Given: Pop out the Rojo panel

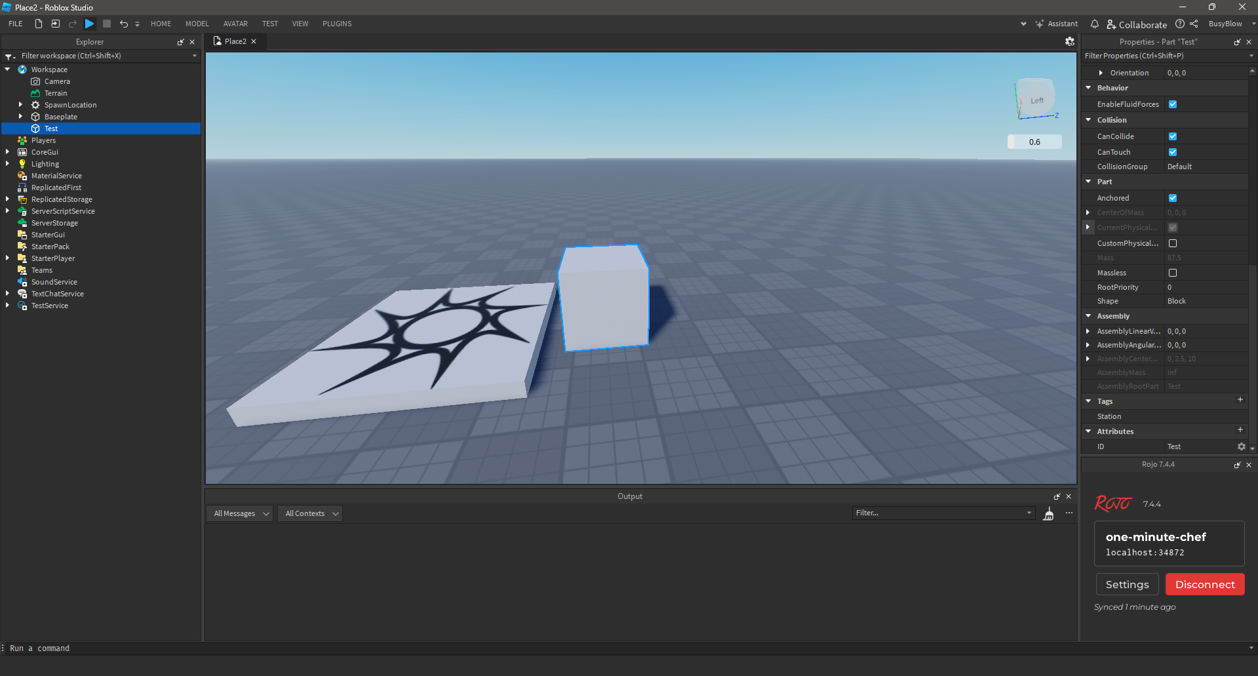Looking at the screenshot, I should click(1237, 464).
